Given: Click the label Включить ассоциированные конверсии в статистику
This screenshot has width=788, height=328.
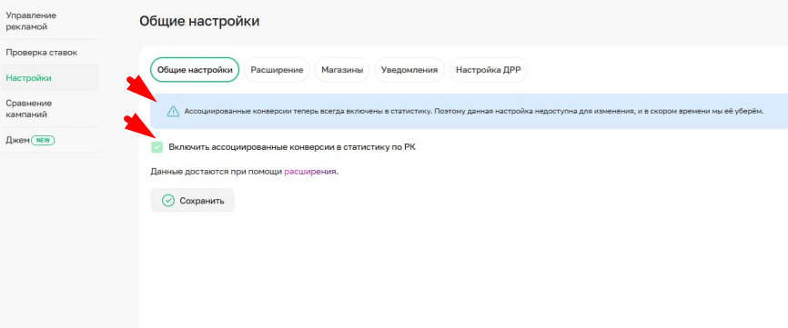Looking at the screenshot, I should [292, 147].
